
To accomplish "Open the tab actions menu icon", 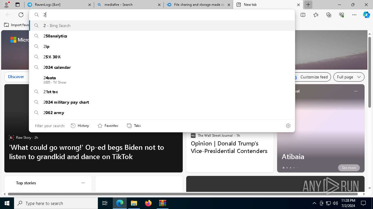I will click(x=17, y=5).
